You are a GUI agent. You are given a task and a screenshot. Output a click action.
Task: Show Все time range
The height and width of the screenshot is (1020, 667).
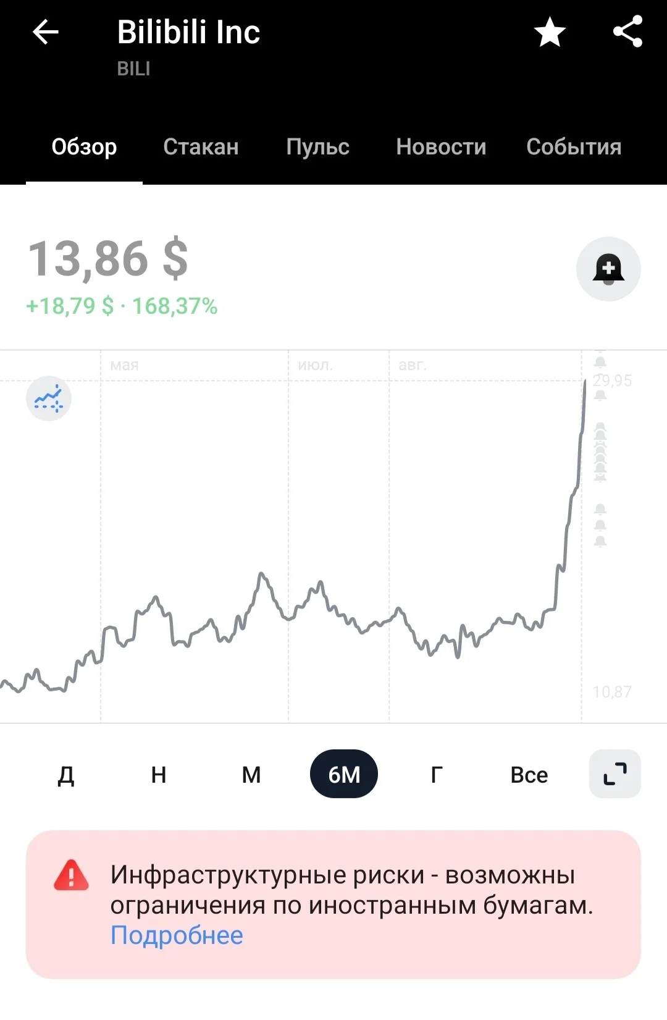tap(529, 775)
